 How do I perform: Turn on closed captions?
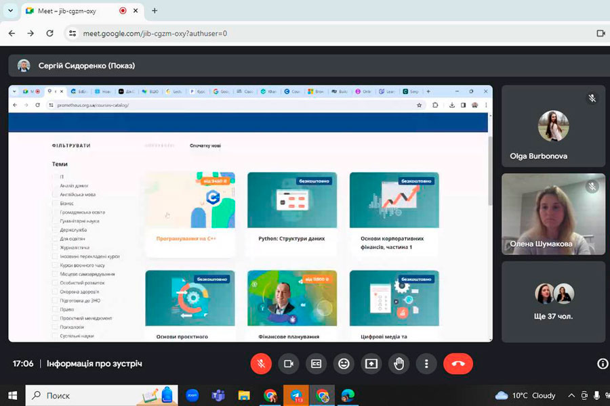pos(316,363)
